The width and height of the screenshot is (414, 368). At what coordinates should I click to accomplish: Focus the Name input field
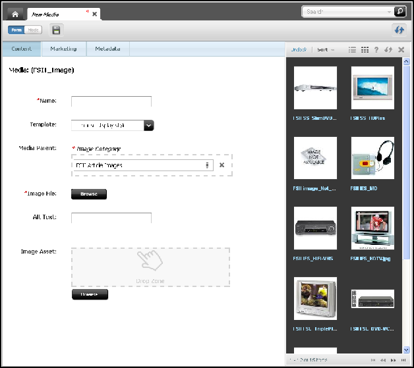click(111, 101)
